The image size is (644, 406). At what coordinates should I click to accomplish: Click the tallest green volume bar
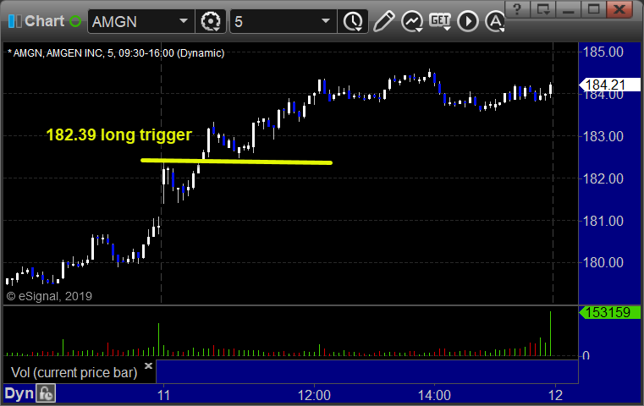click(550, 333)
